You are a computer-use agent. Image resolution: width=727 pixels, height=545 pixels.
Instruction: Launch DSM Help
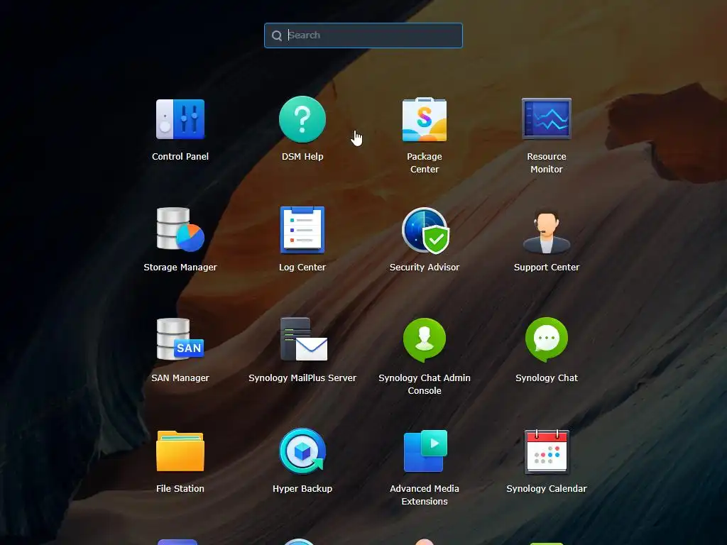(x=302, y=119)
